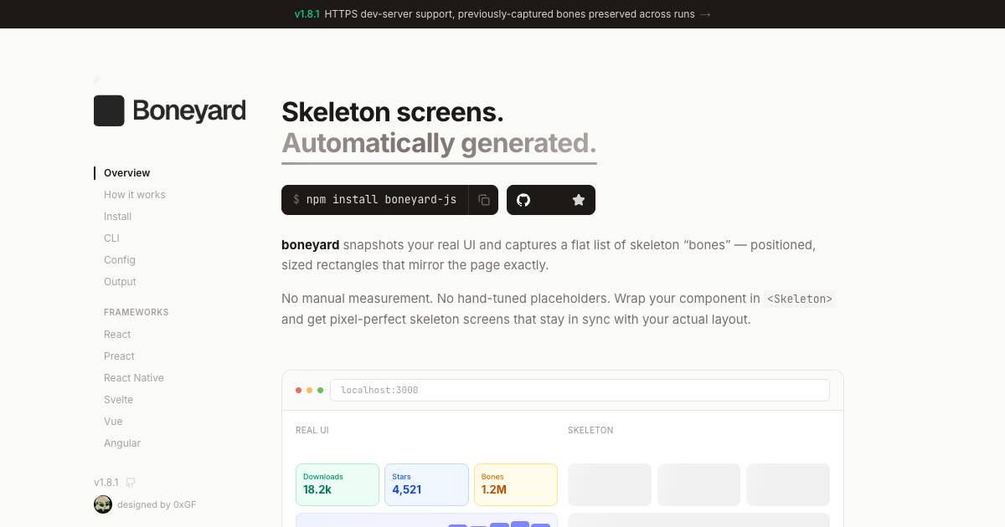Click the Downloads 18.2k stat card
The width and height of the screenshot is (1005, 527).
click(x=338, y=484)
